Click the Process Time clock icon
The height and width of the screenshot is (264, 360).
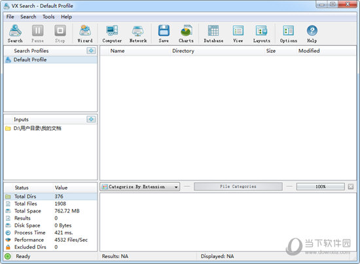click(x=8, y=233)
